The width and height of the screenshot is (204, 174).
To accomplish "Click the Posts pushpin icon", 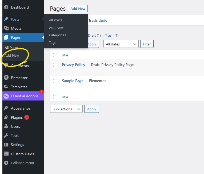I will coord(6,19).
